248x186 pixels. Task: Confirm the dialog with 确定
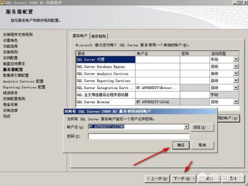tap(181, 145)
